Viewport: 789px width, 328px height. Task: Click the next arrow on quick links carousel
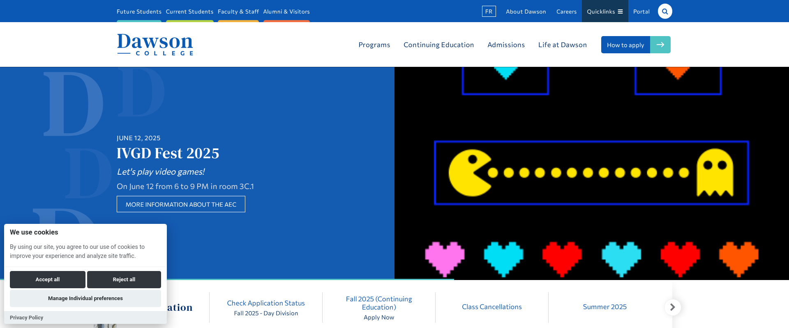click(672, 307)
